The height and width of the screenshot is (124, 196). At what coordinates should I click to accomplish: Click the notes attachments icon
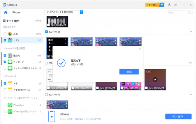pyautogui.click(x=10, y=90)
